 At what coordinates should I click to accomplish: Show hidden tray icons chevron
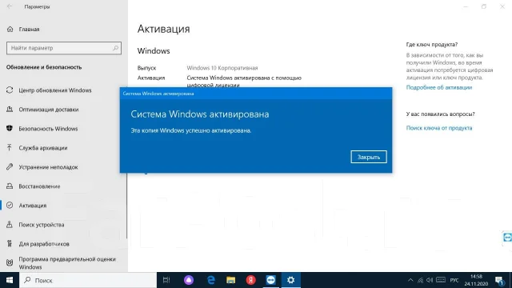pos(410,280)
